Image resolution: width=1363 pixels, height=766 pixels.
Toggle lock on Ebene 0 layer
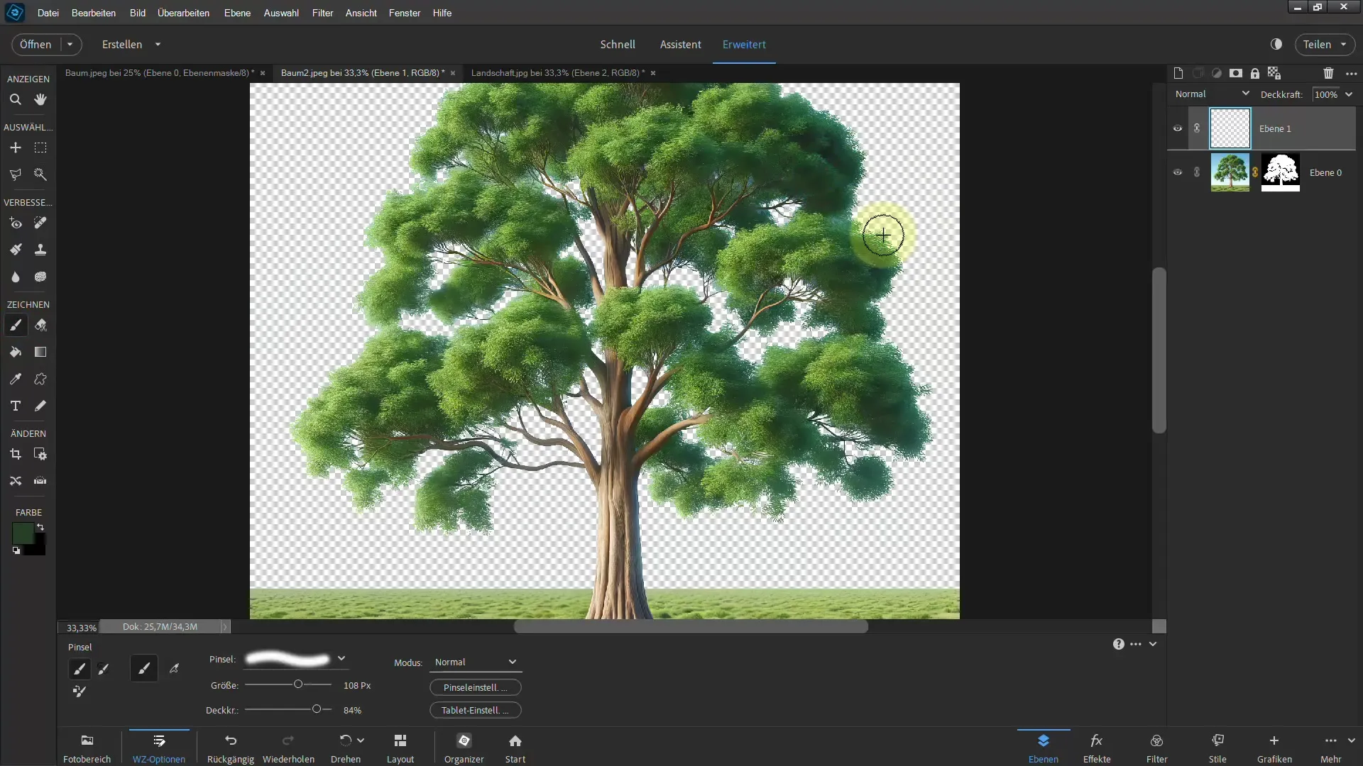[x=1198, y=172]
